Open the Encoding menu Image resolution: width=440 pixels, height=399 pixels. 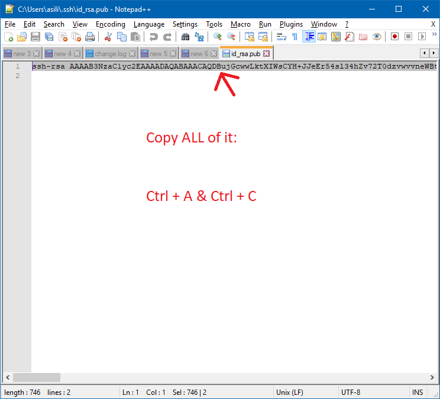(x=111, y=24)
